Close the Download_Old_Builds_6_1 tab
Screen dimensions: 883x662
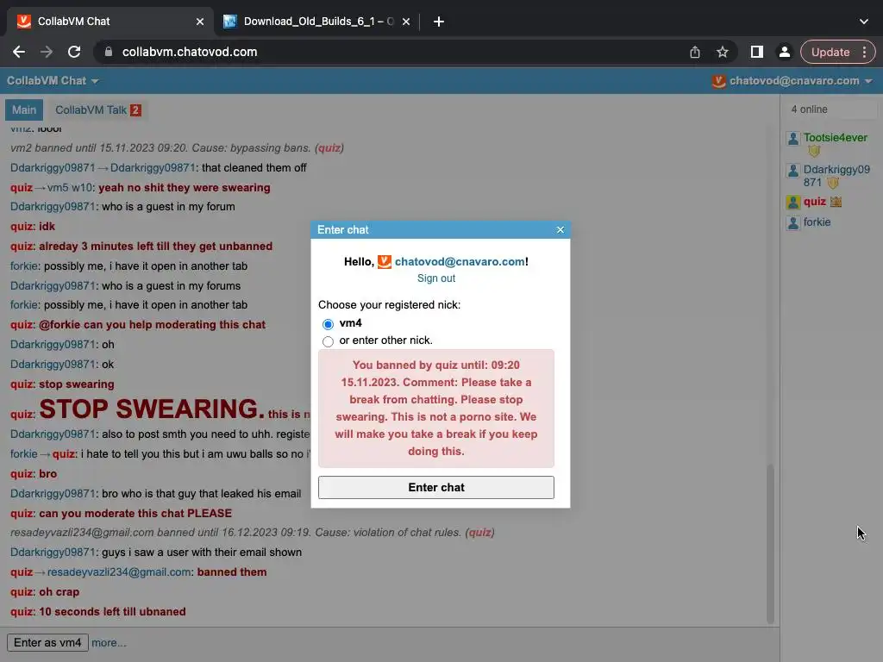coord(406,22)
